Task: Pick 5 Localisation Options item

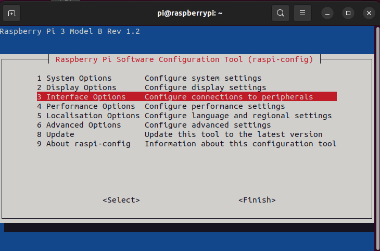Action: coord(88,116)
